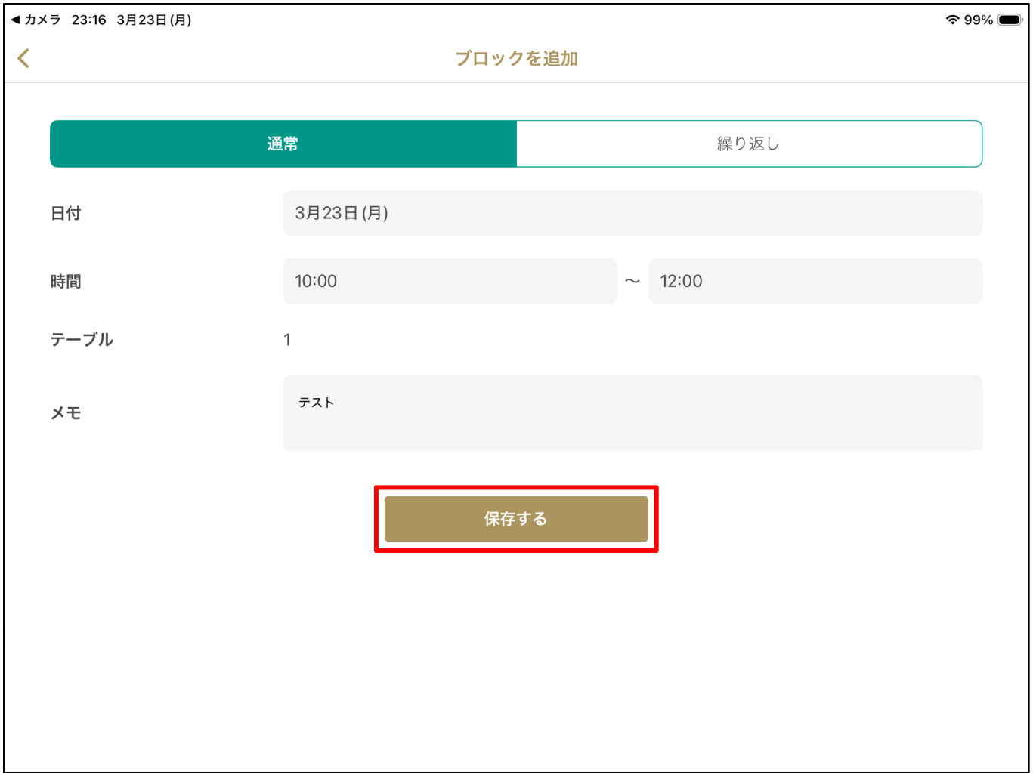This screenshot has height=778, width=1033.
Task: Select the テーブル value showing 1
Action: pyautogui.click(x=287, y=340)
